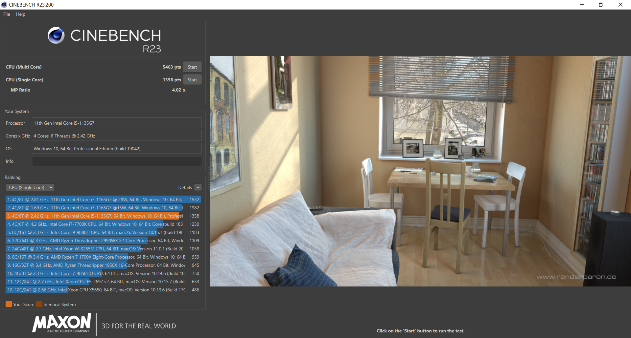Viewport: 631px width, 338px height.
Task: Start the CPU Single Core test
Action: (192, 80)
